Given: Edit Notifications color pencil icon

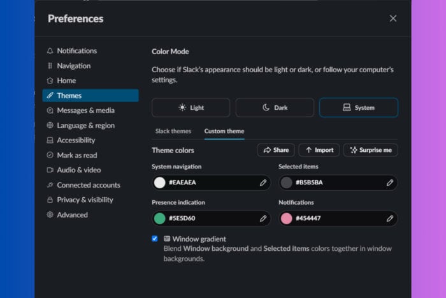Looking at the screenshot, I should (x=390, y=218).
